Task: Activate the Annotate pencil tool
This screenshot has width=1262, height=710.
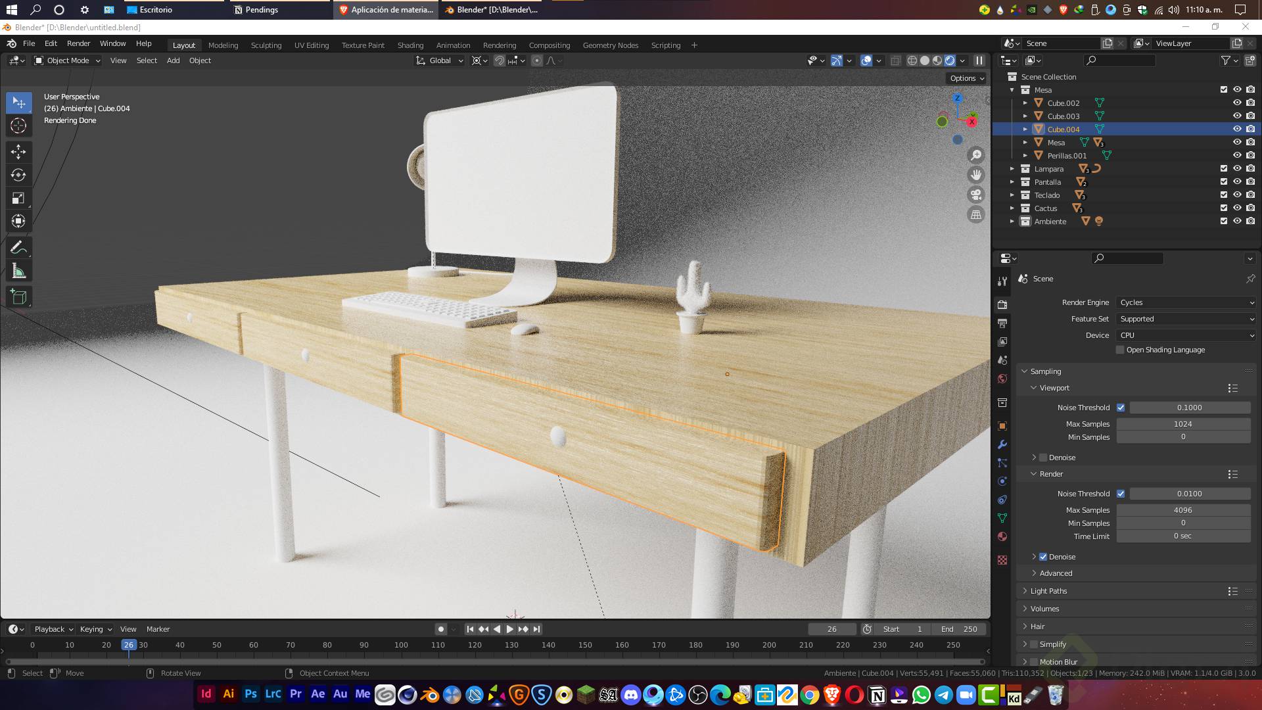Action: tap(18, 248)
